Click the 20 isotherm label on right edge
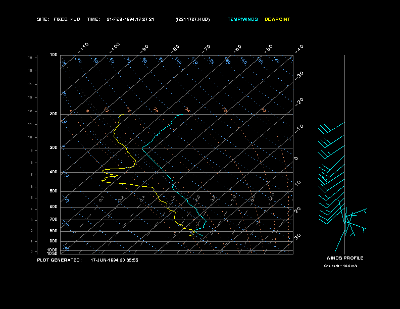This screenshot has width=400, height=309. (297, 210)
